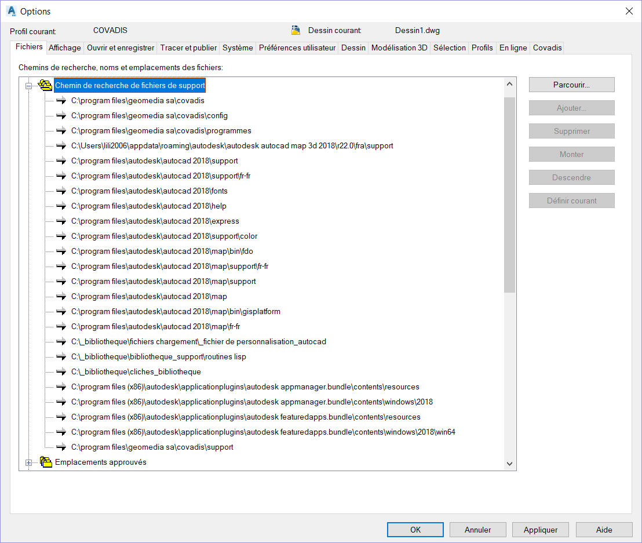
Task: Click the scroll down arrow of the path list
Action: click(x=509, y=464)
